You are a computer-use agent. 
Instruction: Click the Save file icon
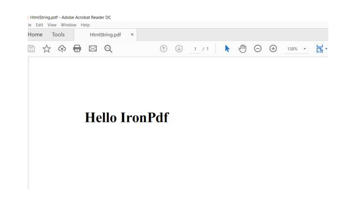(x=31, y=48)
